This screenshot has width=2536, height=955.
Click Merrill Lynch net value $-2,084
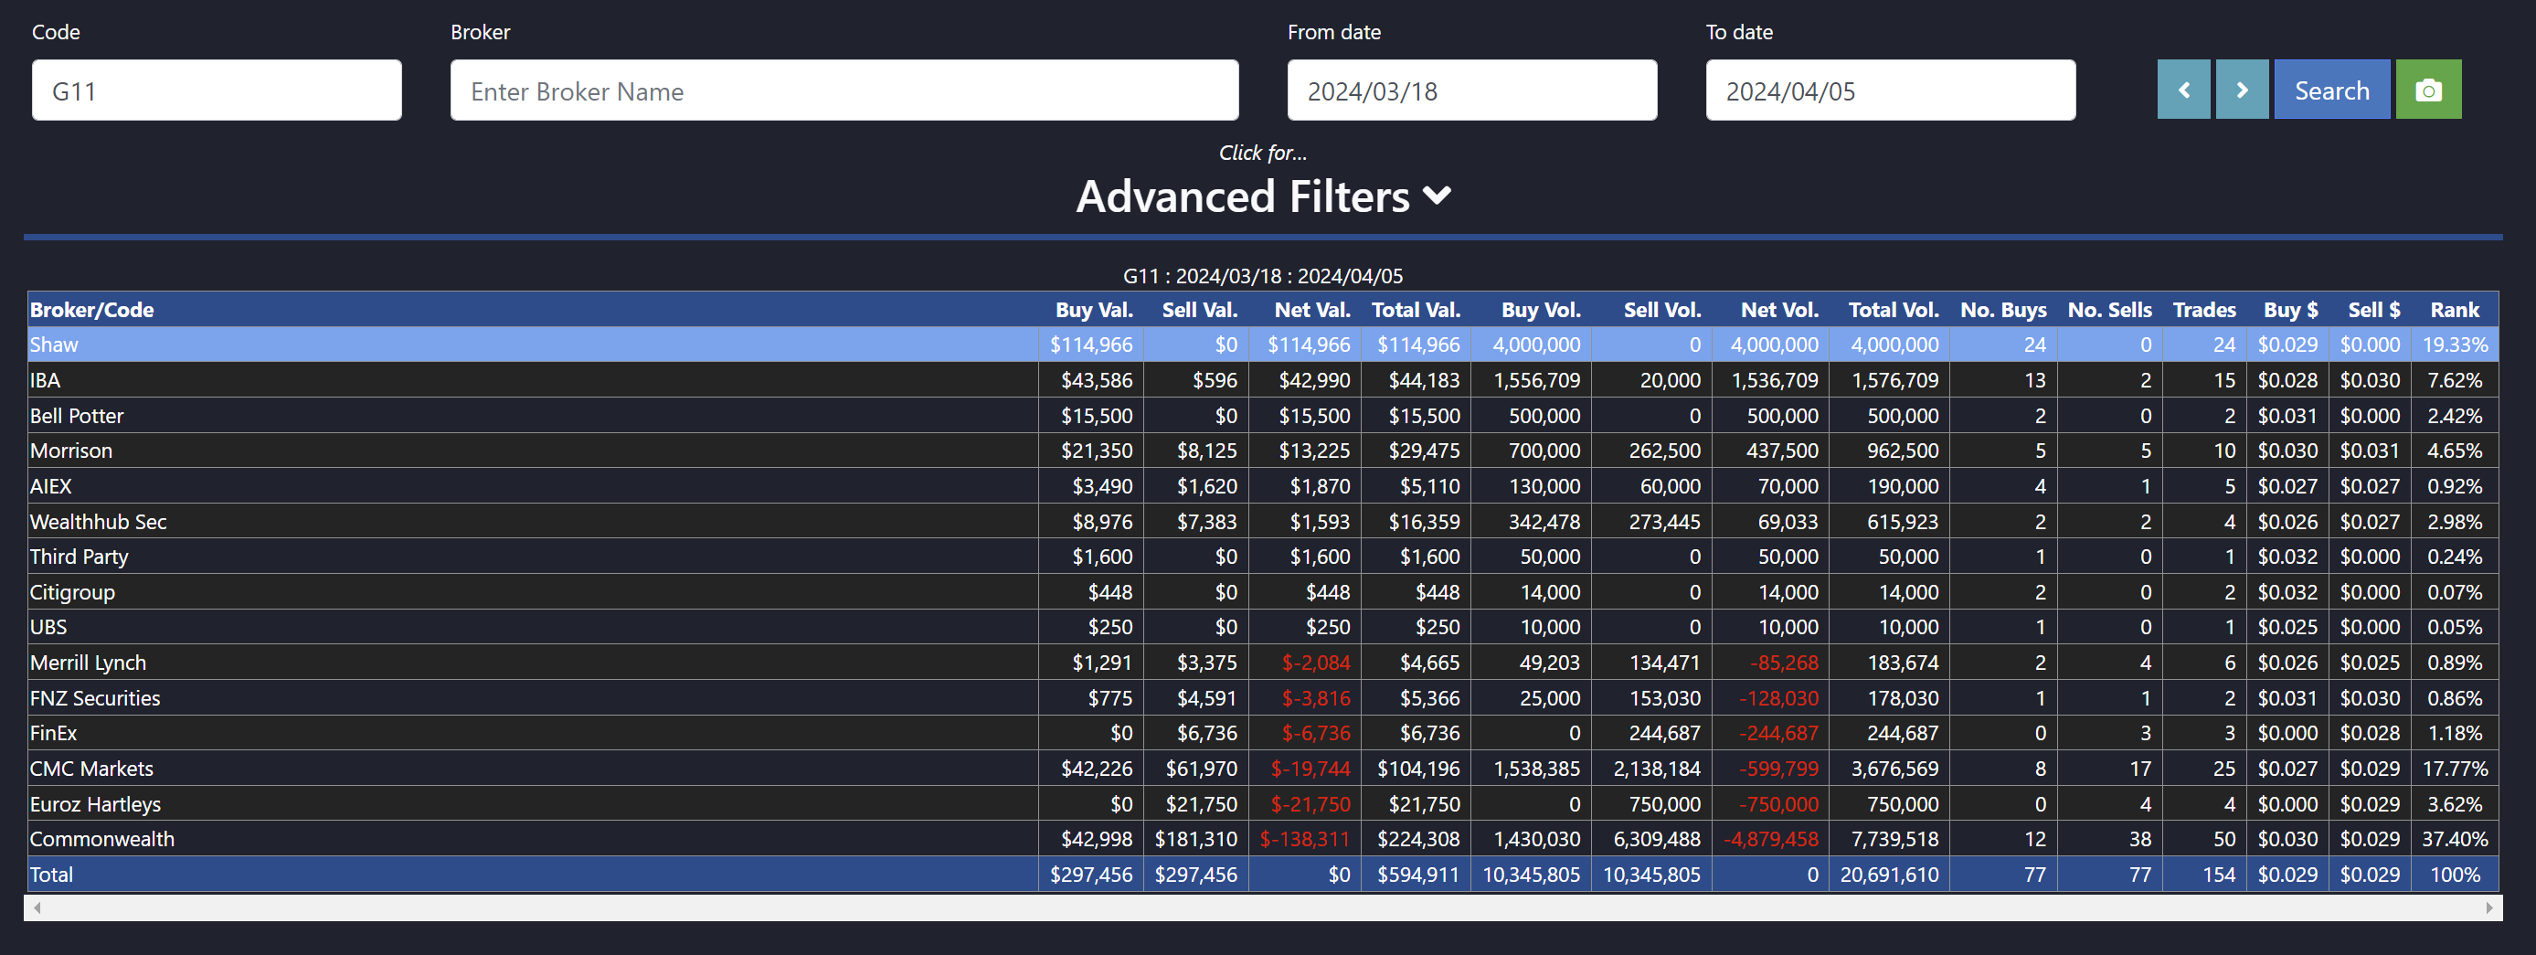(1315, 663)
